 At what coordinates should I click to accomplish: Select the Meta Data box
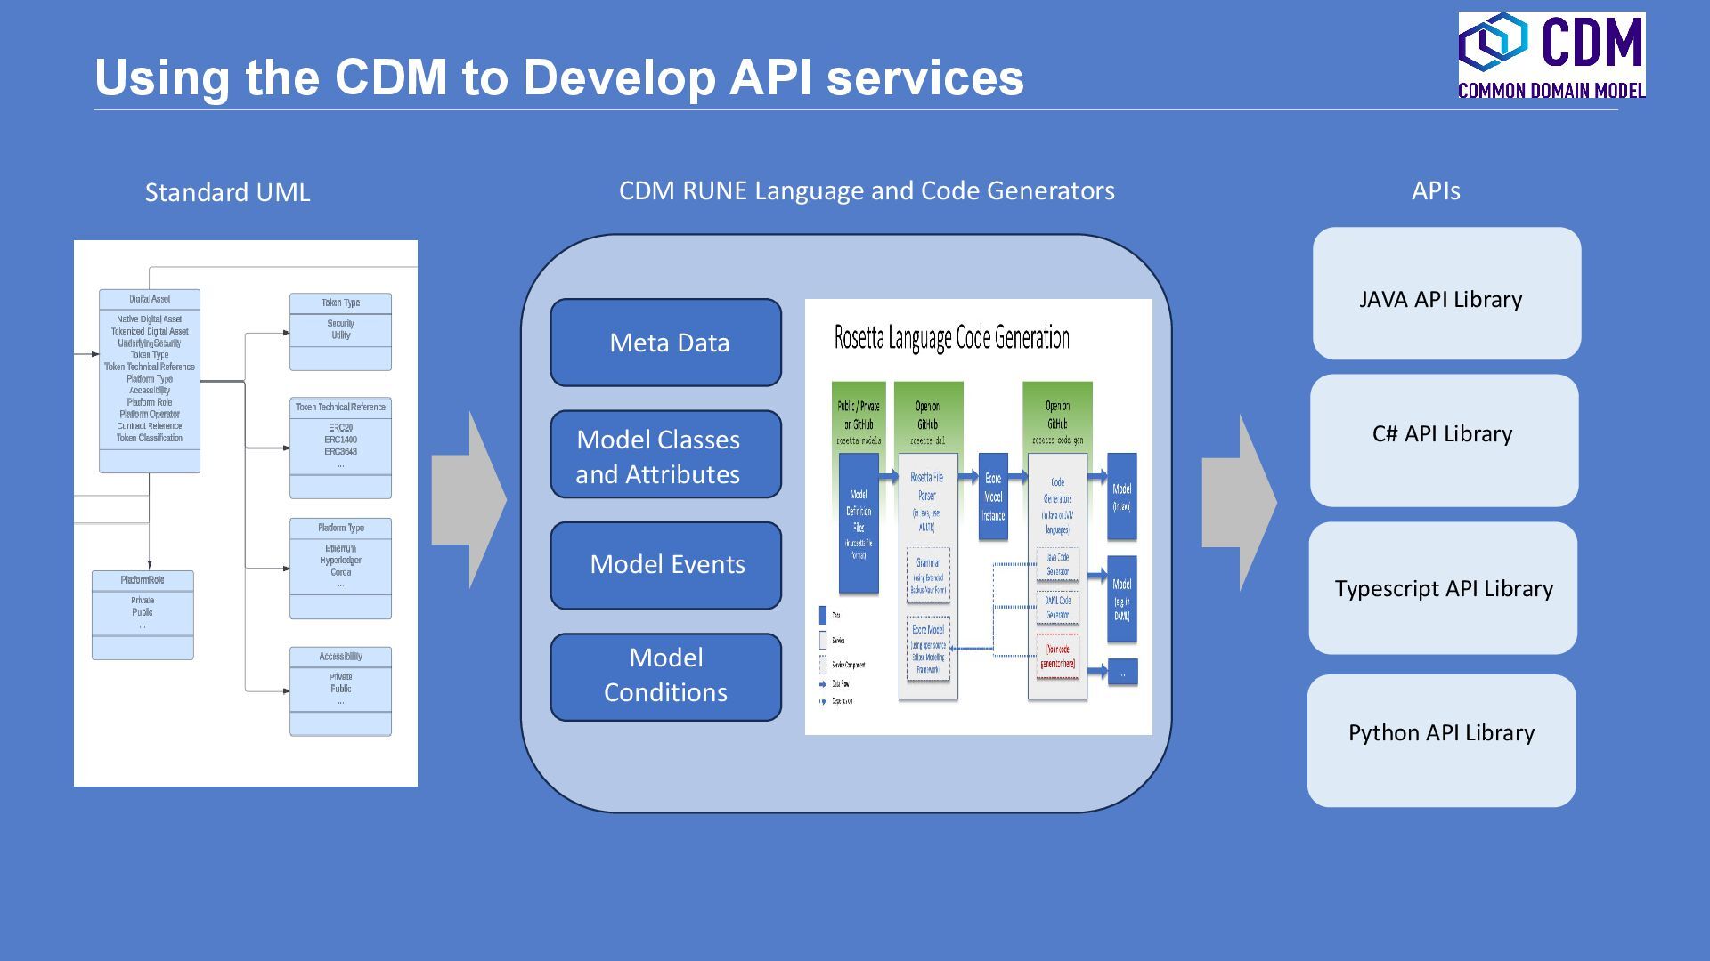(x=666, y=343)
